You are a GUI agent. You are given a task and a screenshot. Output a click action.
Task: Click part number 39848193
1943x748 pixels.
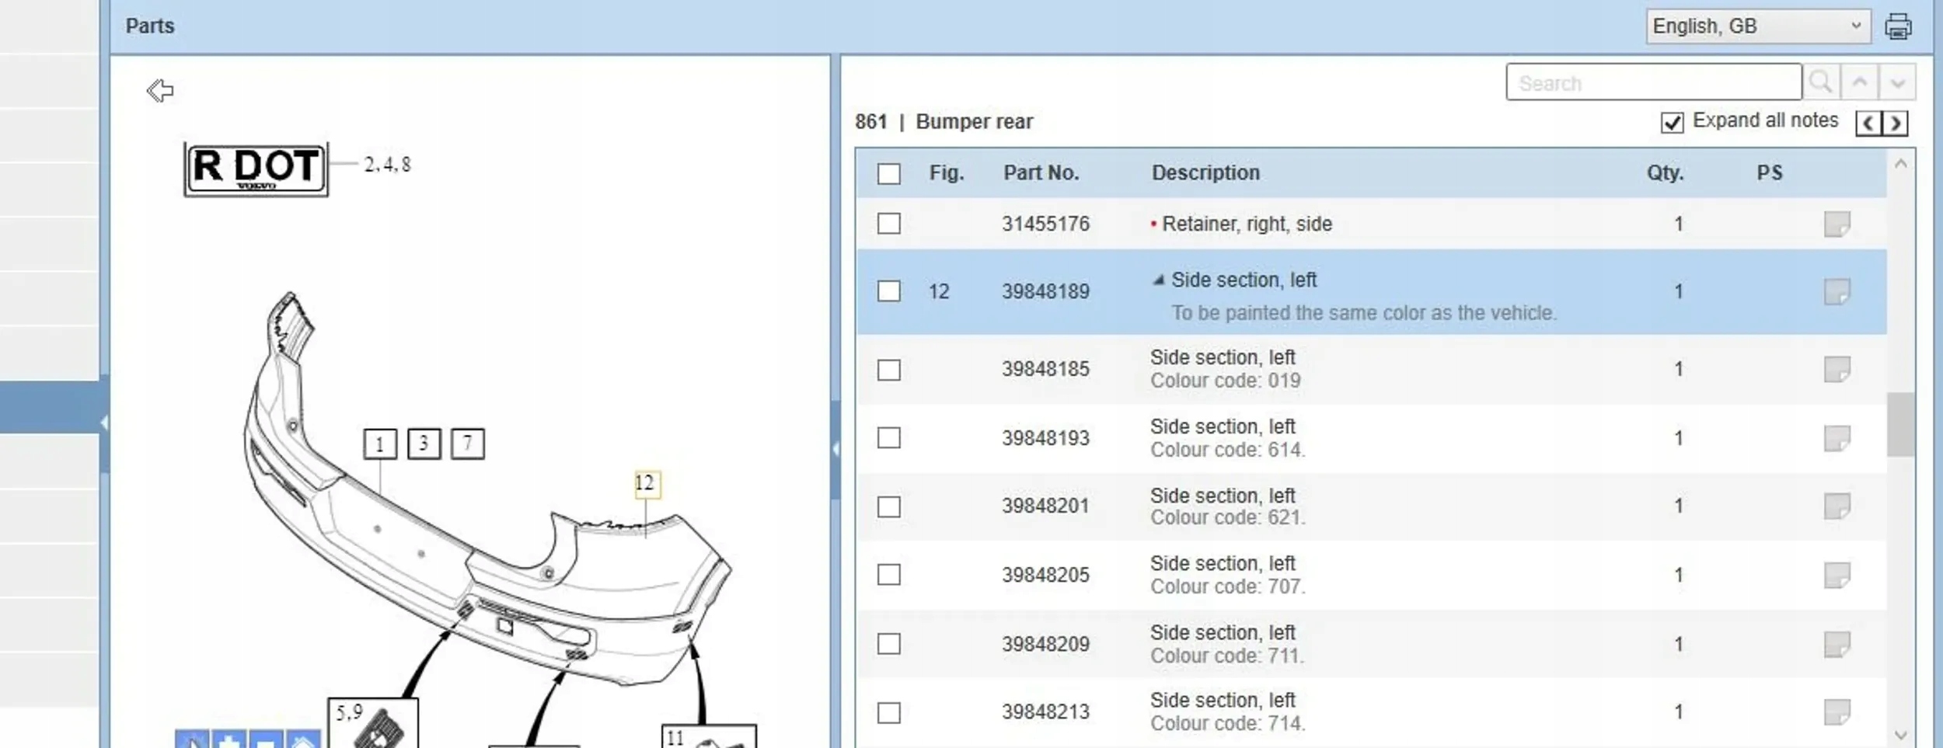click(x=1045, y=438)
